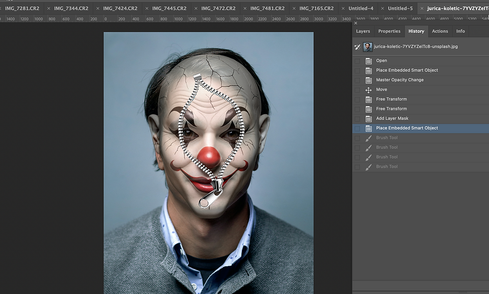The width and height of the screenshot is (489, 294).
Task: Set history brush source at Move state
Action: (x=357, y=90)
